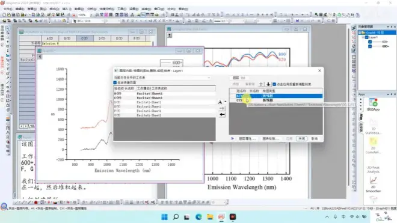The height and width of the screenshot is (223, 397).
Task: Move selected plot up with up arrow
Action: (261, 84)
